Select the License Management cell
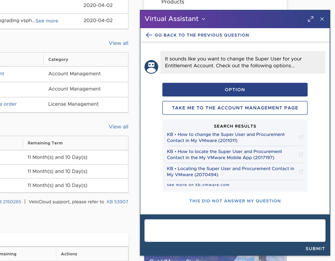The width and height of the screenshot is (335, 261). [73, 104]
